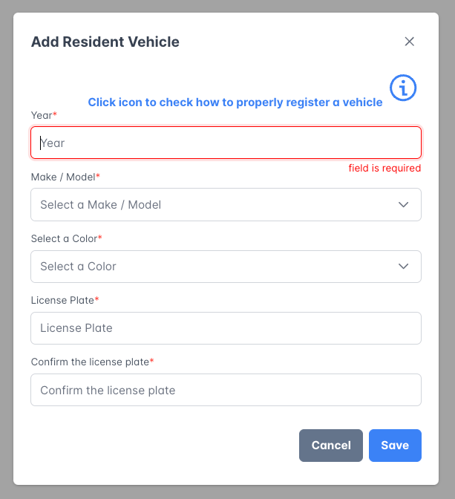455x499 pixels.
Task: Open the 'Select a Color' combo box
Action: pos(215,267)
